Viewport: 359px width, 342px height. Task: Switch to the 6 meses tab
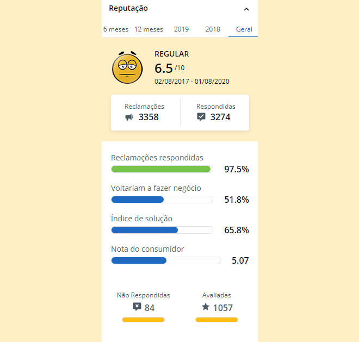click(116, 29)
